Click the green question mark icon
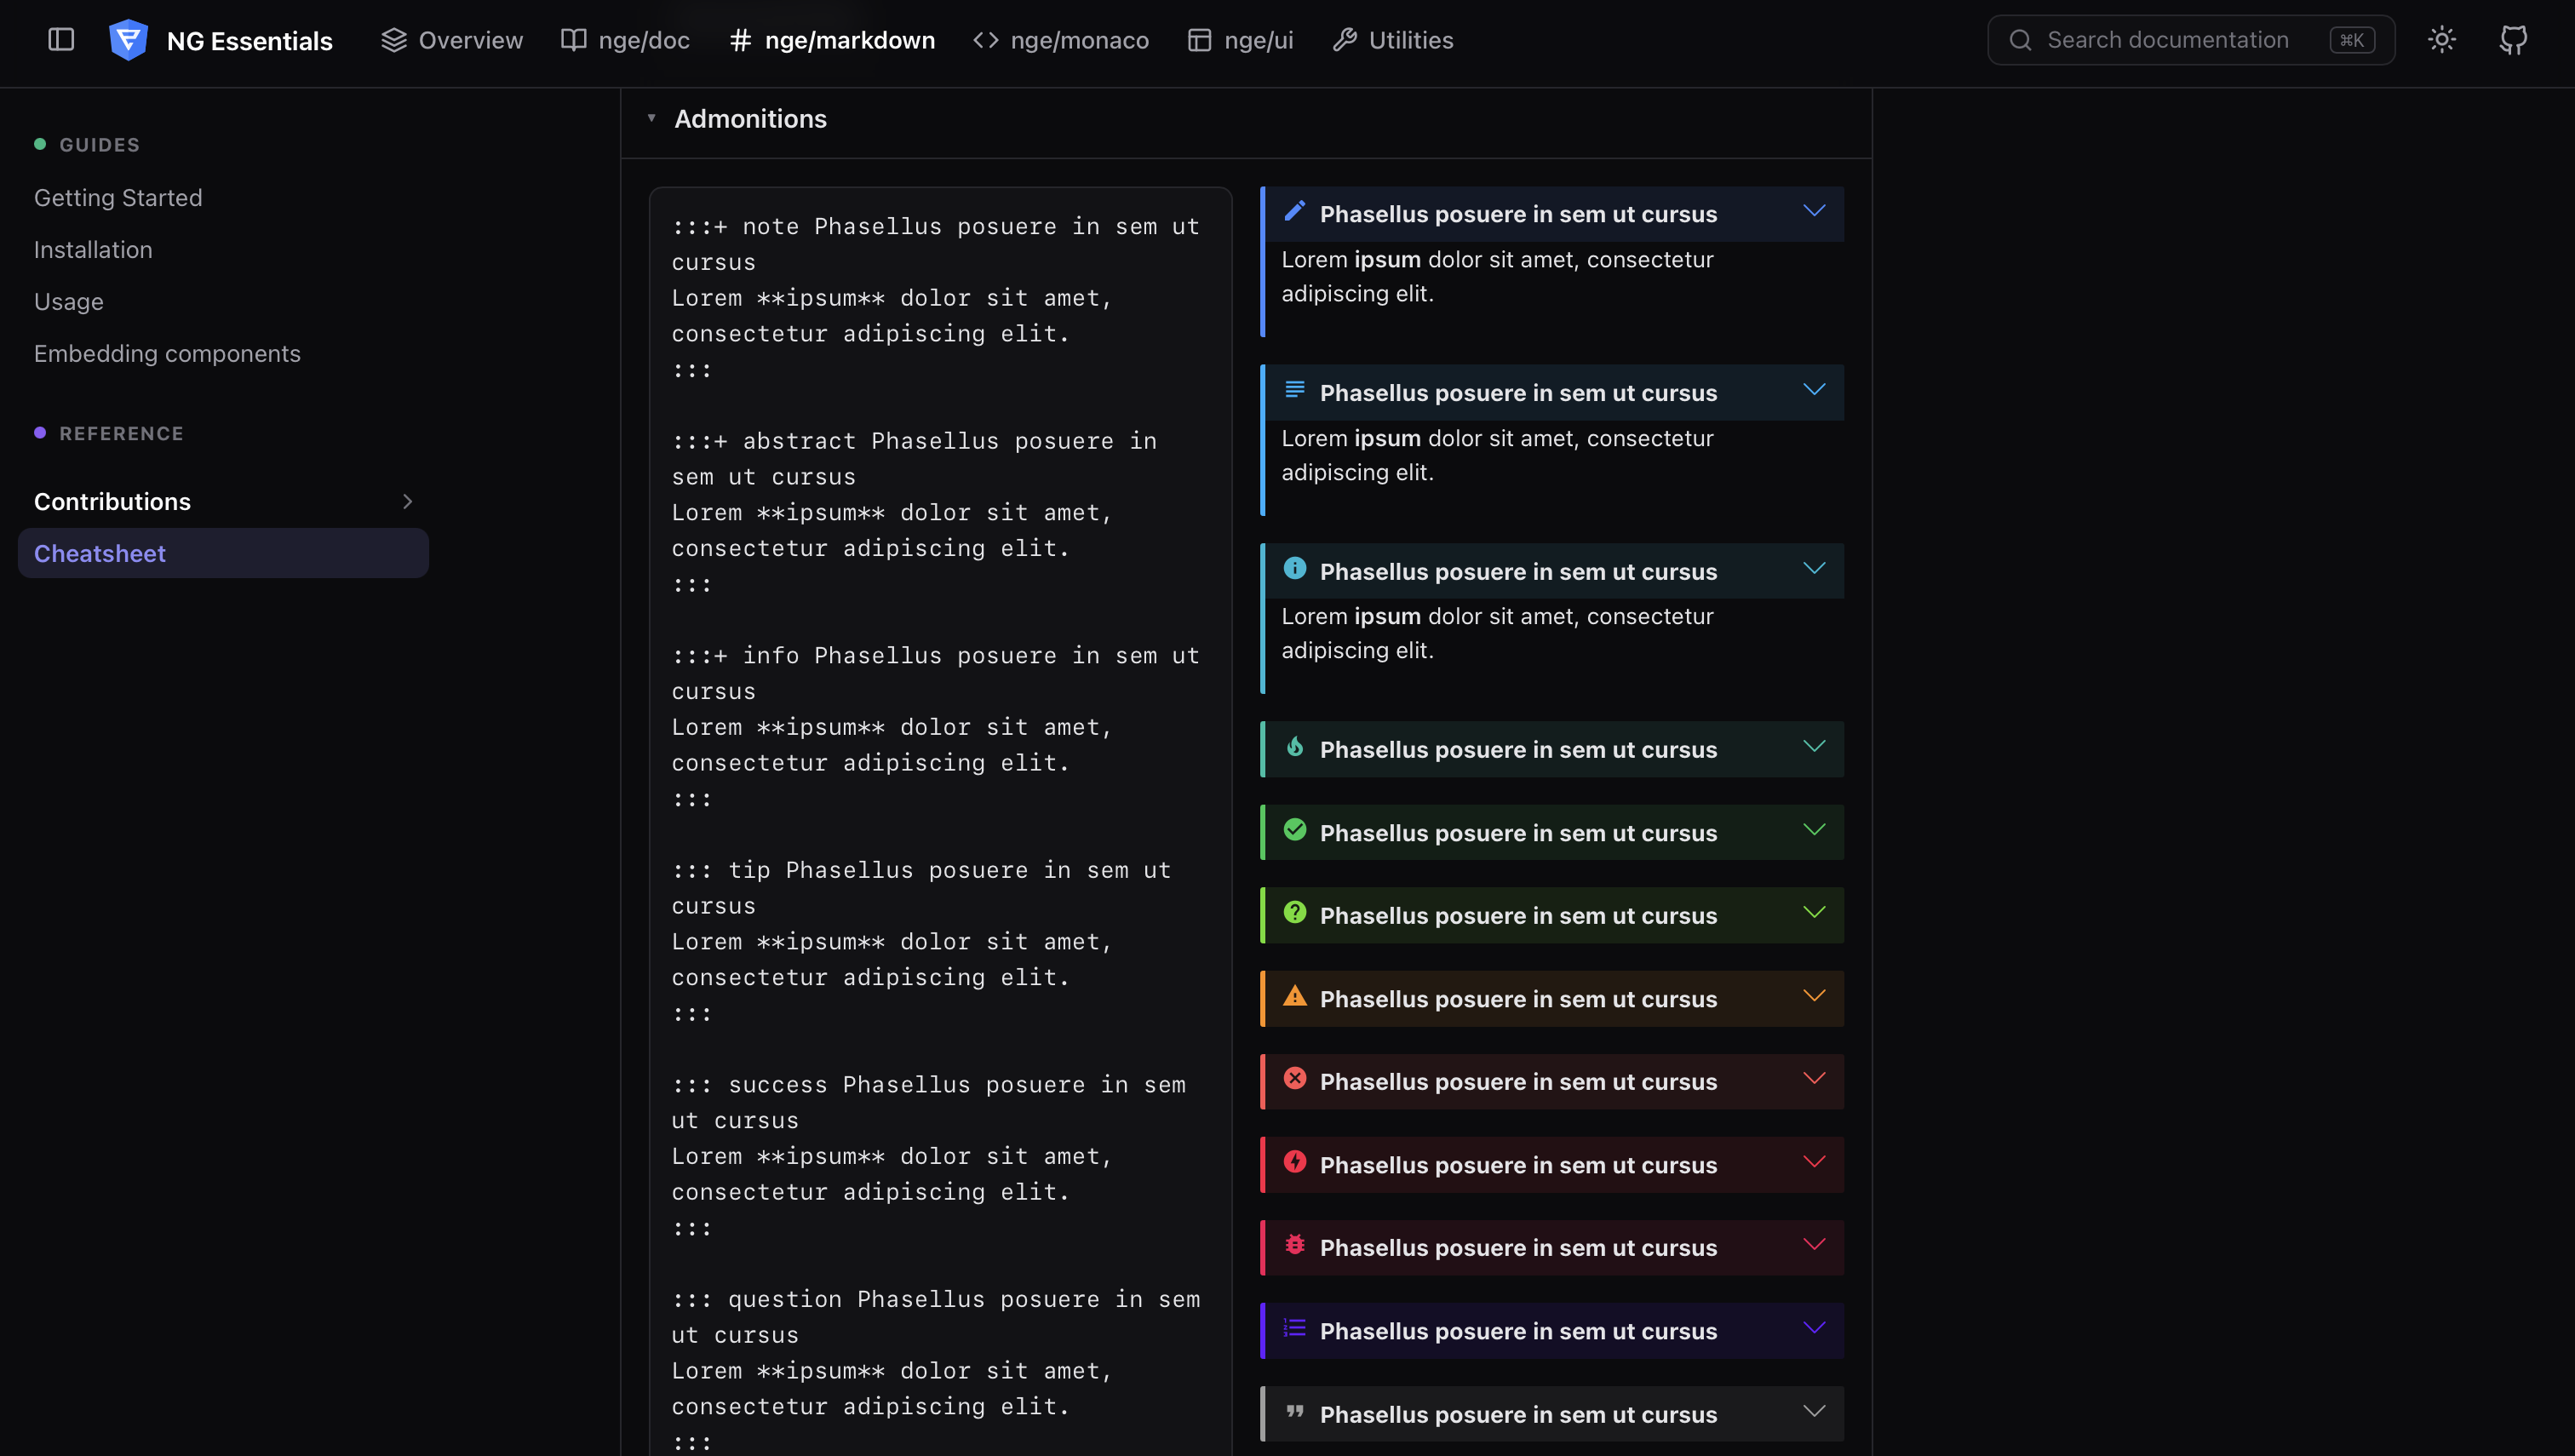 point(1294,913)
